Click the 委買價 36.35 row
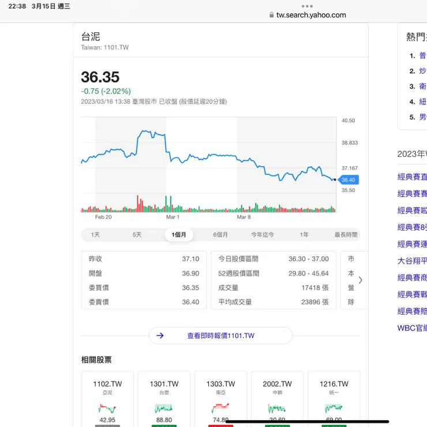 pos(144,287)
